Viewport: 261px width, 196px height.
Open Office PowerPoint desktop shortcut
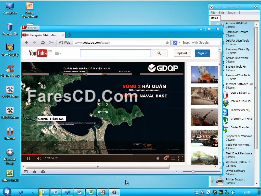30,10
